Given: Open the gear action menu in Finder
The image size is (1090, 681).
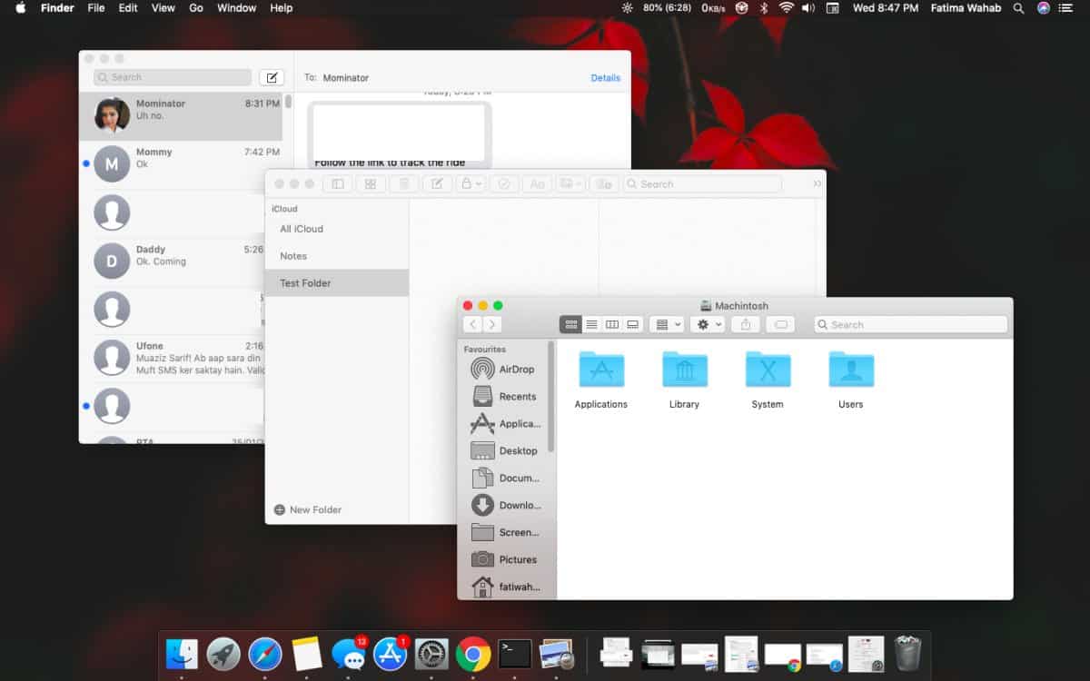Looking at the screenshot, I should (x=708, y=324).
